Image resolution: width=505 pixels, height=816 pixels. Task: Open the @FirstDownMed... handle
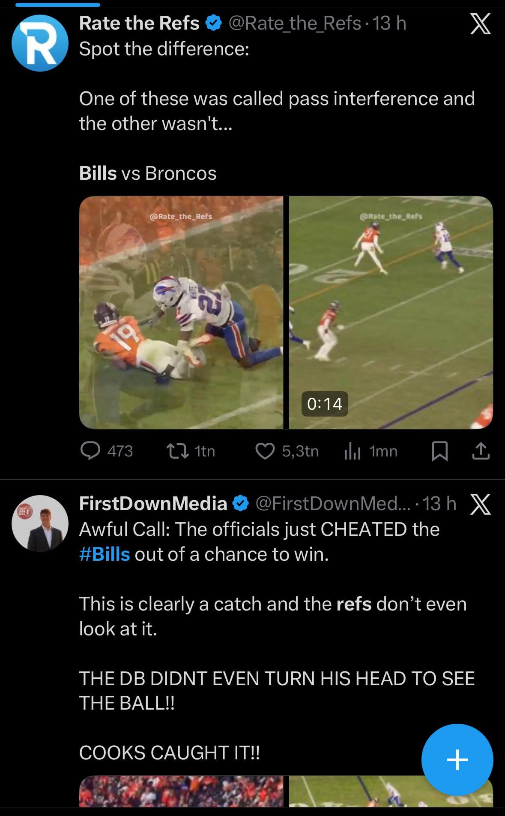click(x=334, y=503)
